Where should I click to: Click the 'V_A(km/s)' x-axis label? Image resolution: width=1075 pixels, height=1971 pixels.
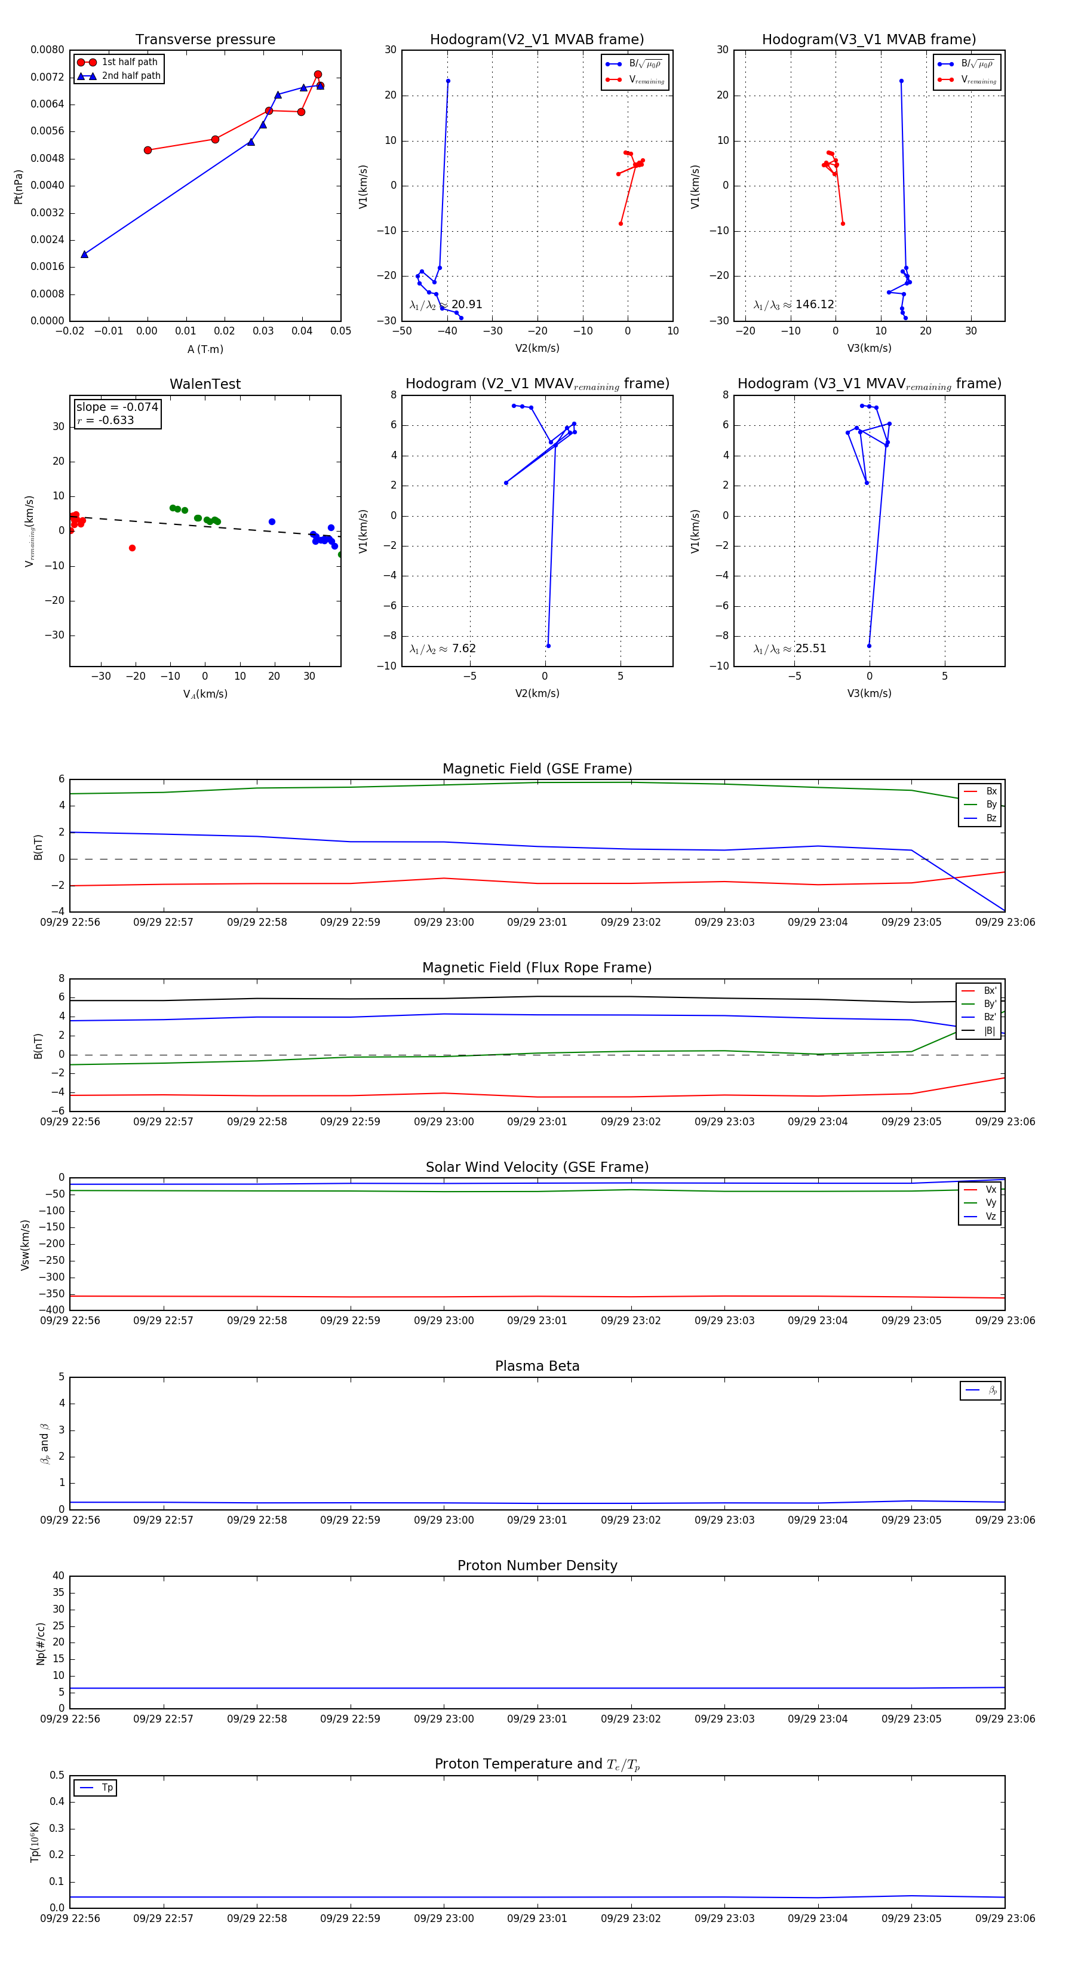(205, 694)
